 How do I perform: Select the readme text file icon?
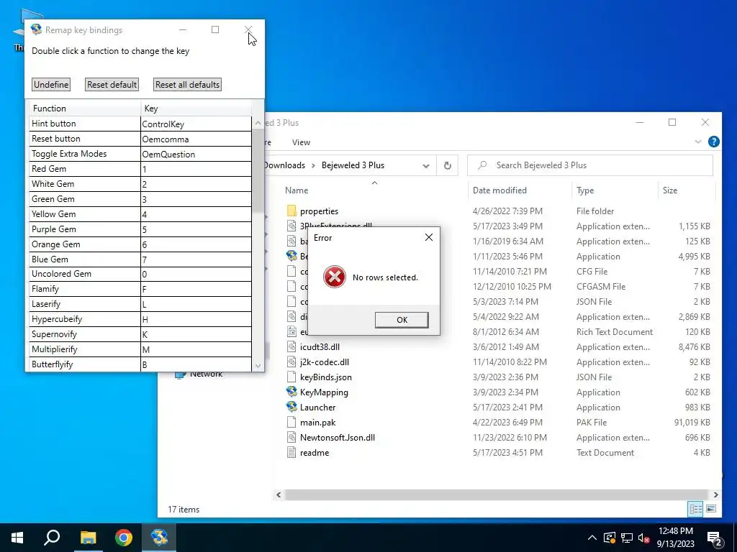(291, 453)
